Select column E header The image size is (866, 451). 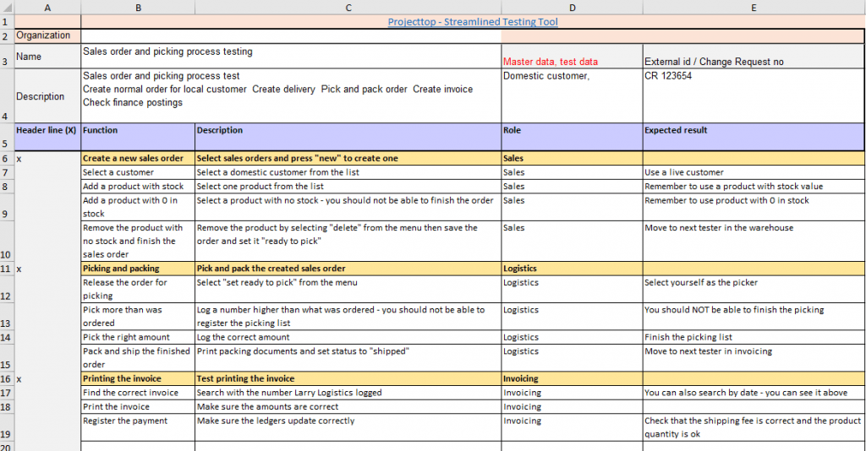(754, 8)
